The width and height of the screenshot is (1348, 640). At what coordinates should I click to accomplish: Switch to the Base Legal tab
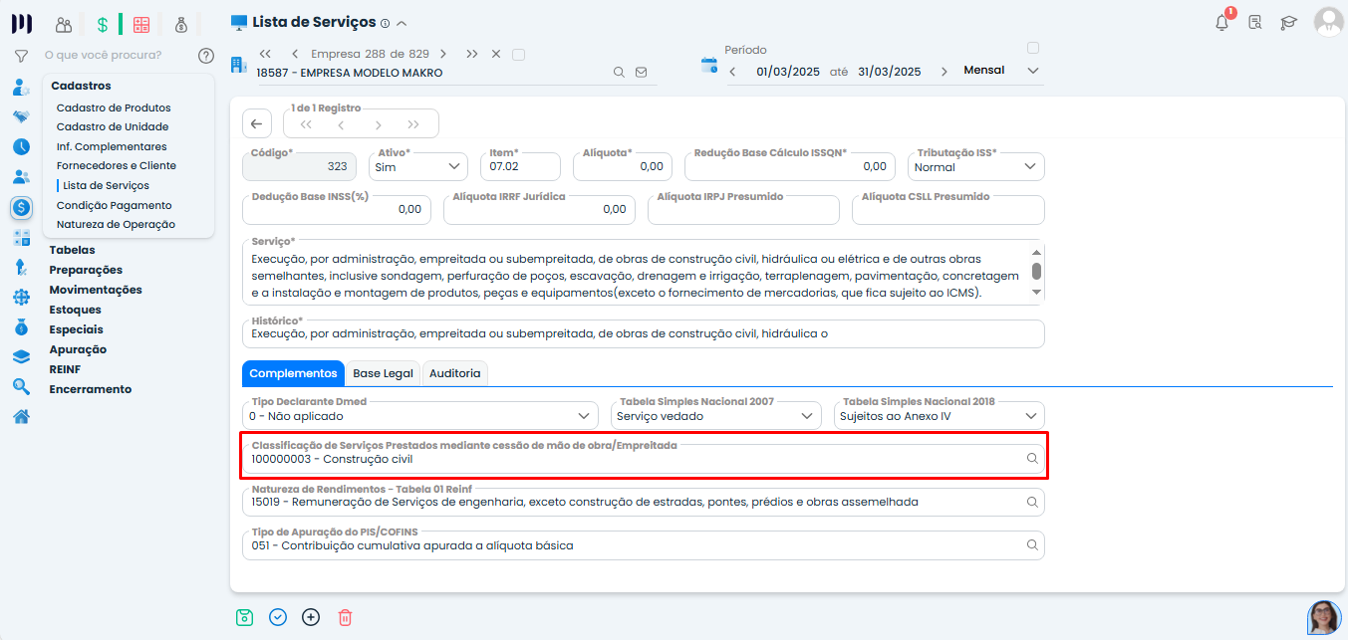tap(383, 373)
